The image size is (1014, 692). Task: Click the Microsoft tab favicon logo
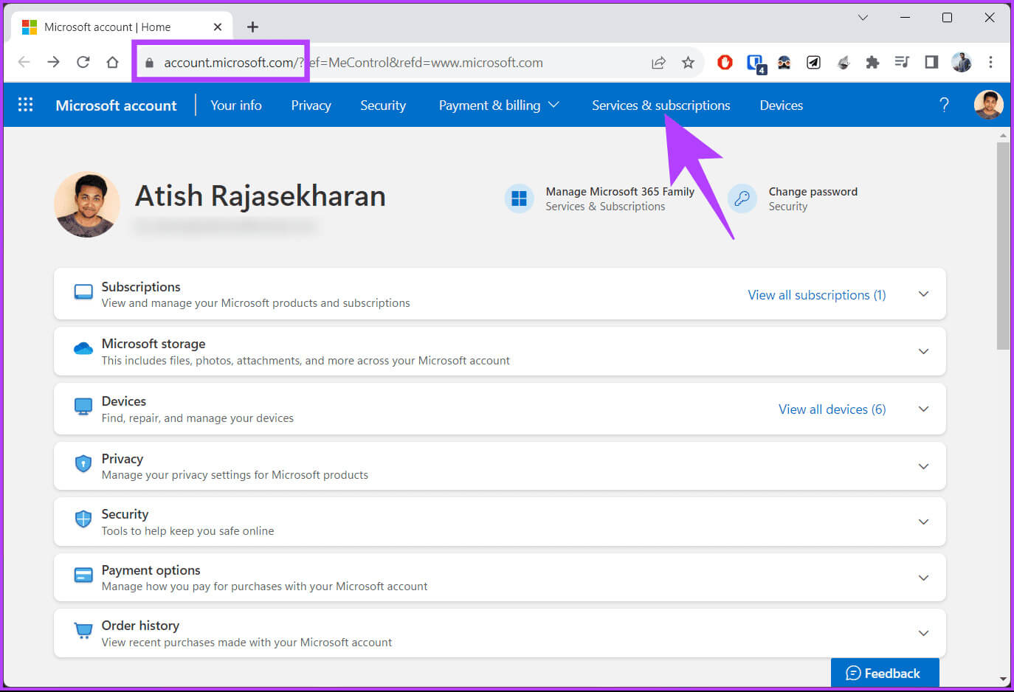[x=30, y=27]
